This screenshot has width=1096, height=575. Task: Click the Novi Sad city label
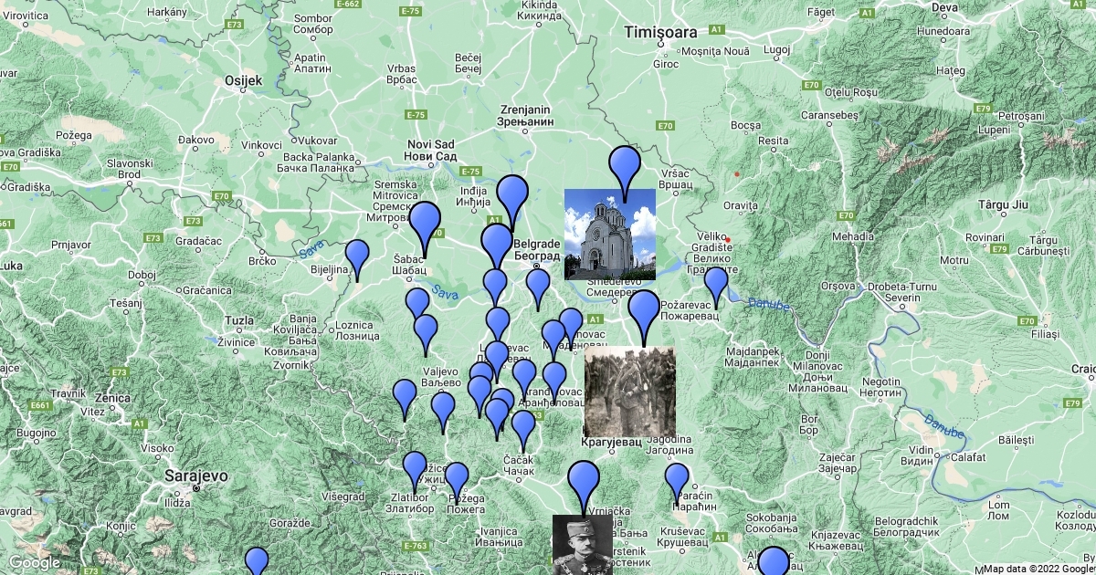pos(431,151)
